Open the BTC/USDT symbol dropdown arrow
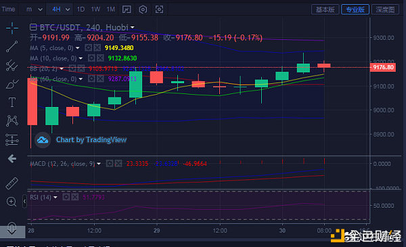Screen dimensions: 406x247 point(133,27)
